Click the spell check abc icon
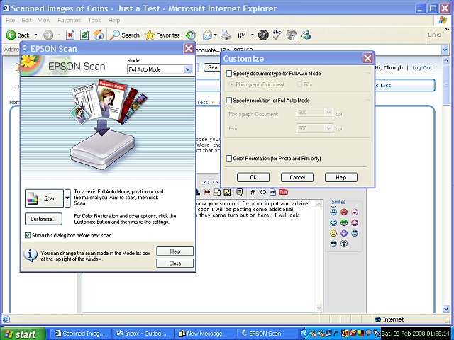The height and width of the screenshot is (340, 454). (277, 35)
